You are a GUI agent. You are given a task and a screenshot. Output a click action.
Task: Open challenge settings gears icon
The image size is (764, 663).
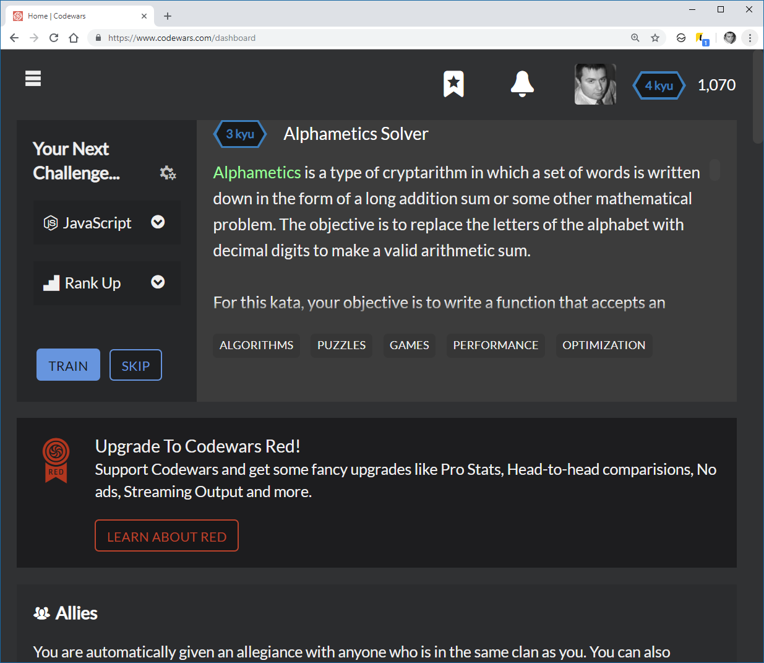(x=168, y=173)
